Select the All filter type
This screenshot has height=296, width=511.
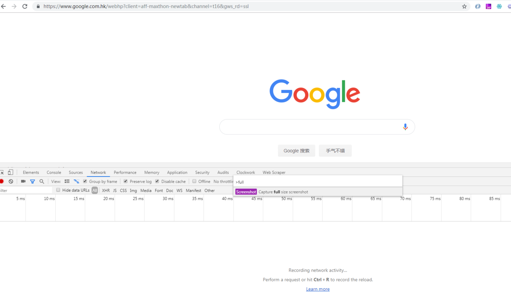(95, 190)
